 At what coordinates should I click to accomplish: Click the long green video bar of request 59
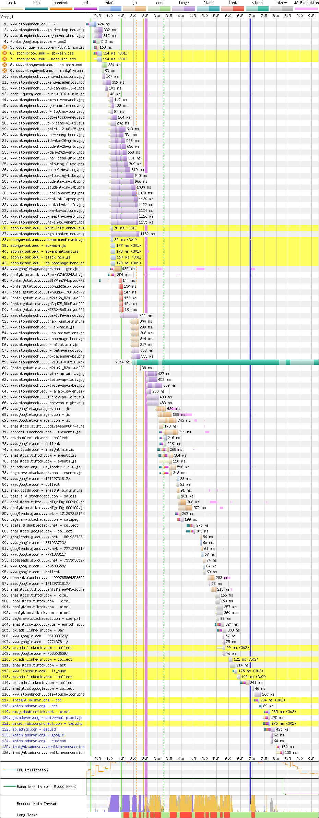click(x=225, y=362)
